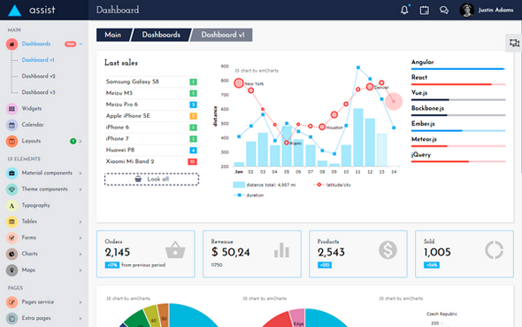The image size is (522, 327).
Task: Open the notifications bell icon
Action: click(404, 10)
